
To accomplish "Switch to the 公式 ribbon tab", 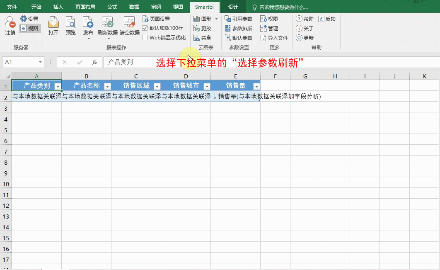I will pyautogui.click(x=112, y=7).
